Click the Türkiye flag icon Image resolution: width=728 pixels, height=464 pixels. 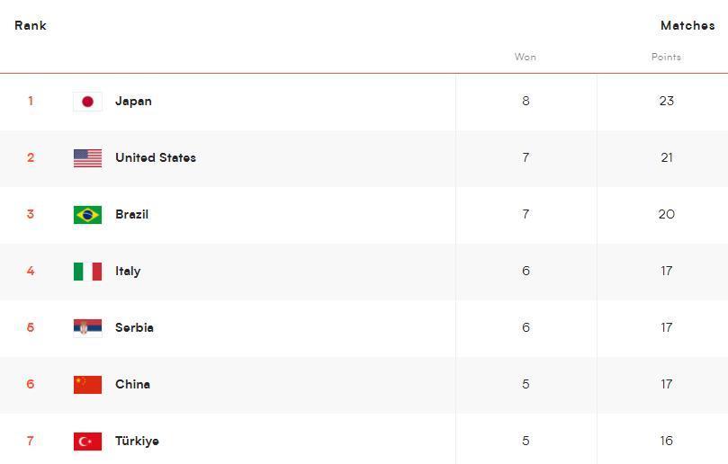click(x=88, y=442)
